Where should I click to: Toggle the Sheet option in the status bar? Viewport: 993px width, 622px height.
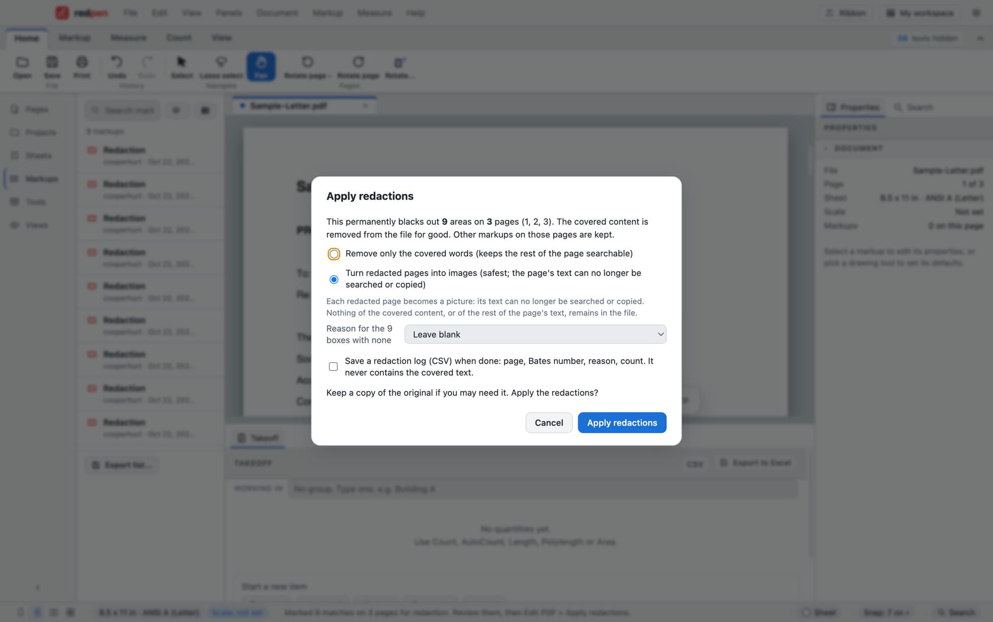pos(819,613)
